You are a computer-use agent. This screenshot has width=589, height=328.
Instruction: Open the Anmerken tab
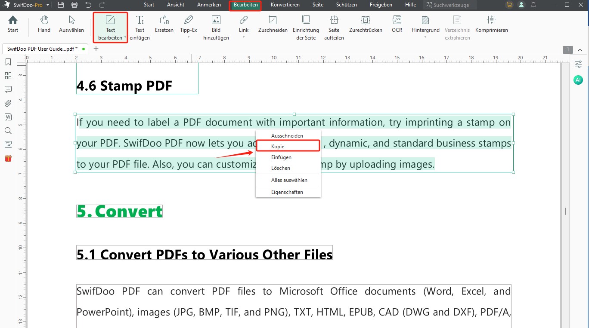209,5
